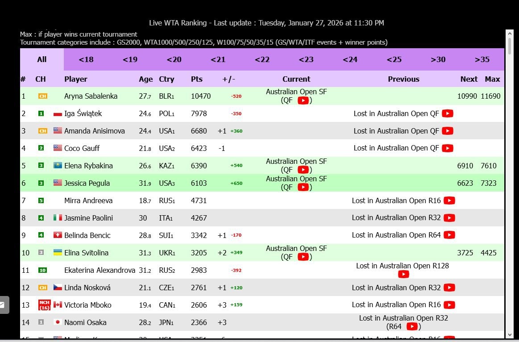
Task: Open the YouTube icon in Victoria Mboko's row
Action: tap(449, 304)
